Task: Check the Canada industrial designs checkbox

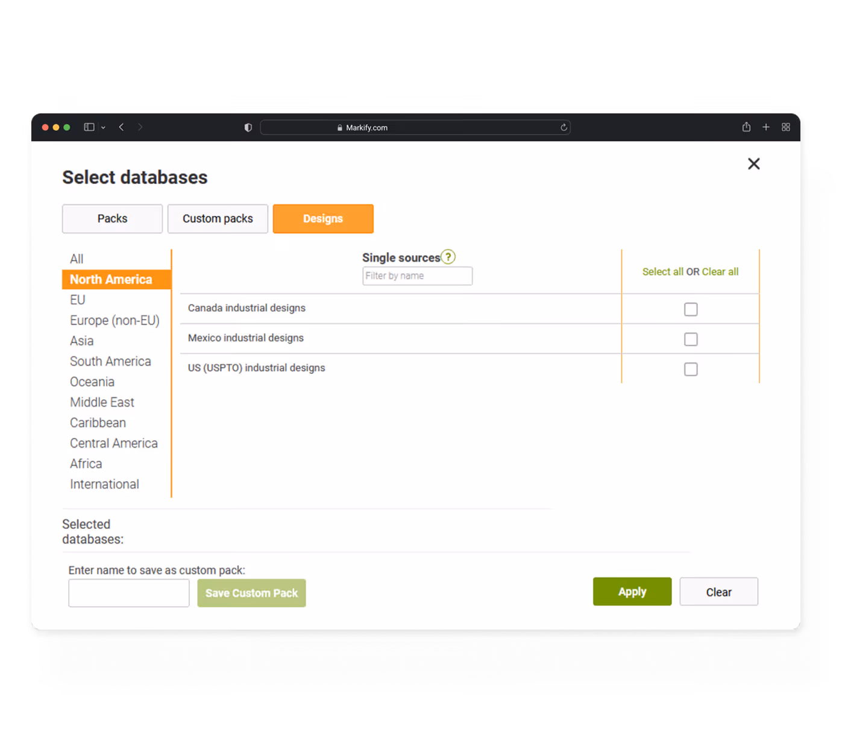Action: (691, 309)
